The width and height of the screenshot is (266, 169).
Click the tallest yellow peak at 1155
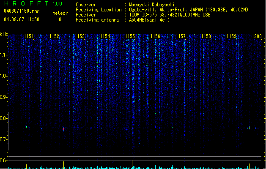132,164
